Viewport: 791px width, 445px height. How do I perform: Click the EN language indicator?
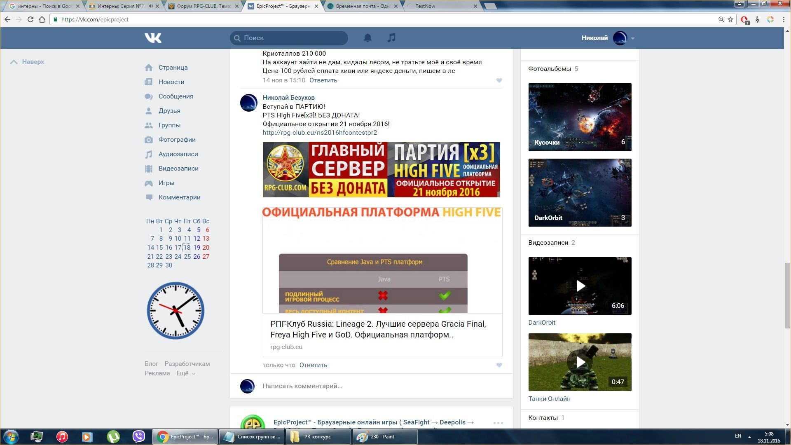pos(738,436)
